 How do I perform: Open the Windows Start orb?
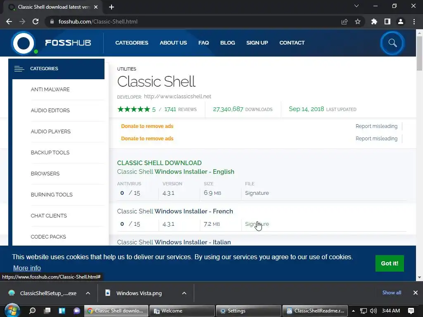pos(12,310)
